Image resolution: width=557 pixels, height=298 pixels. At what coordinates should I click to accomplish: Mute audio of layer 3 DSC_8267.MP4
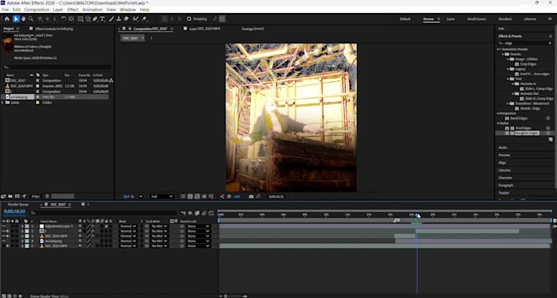8,236
